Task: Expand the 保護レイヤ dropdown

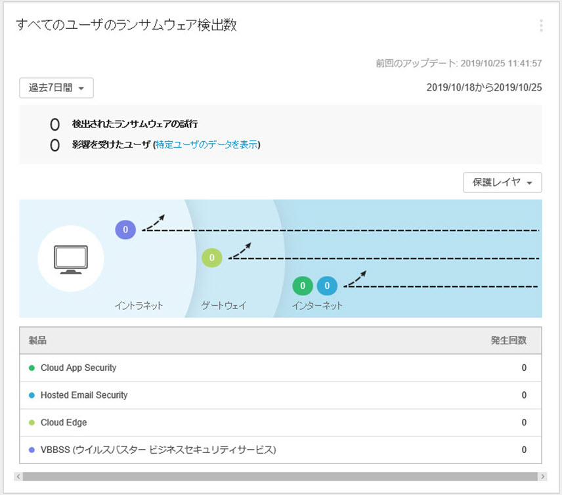Action: 502,183
